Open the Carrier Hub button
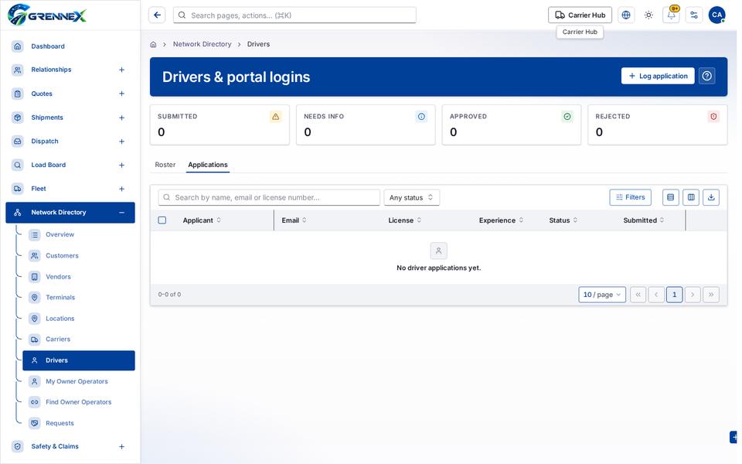Viewport: 742px width, 464px height. (580, 15)
